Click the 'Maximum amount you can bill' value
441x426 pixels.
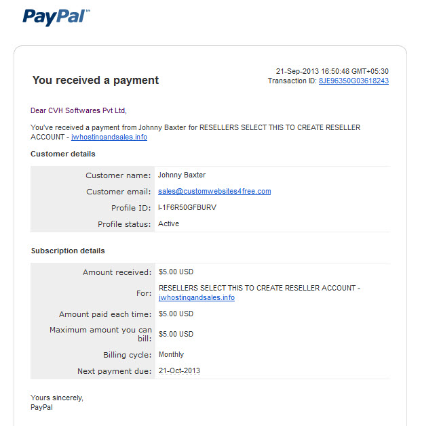[176, 334]
